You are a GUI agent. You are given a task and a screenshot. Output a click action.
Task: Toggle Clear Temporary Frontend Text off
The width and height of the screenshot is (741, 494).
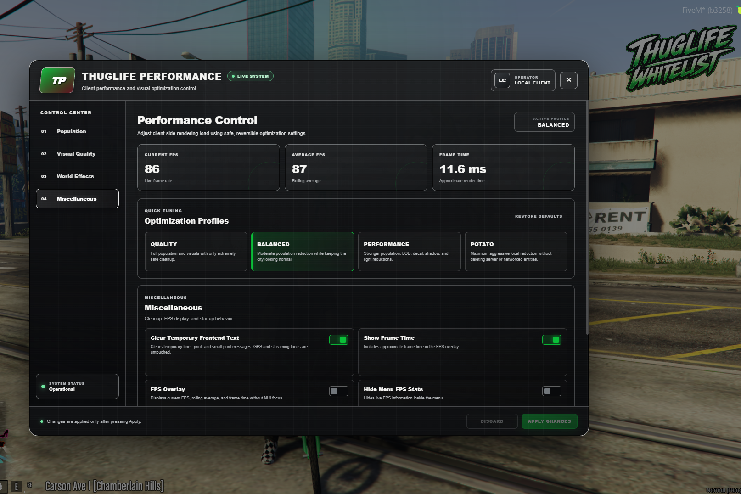(339, 340)
